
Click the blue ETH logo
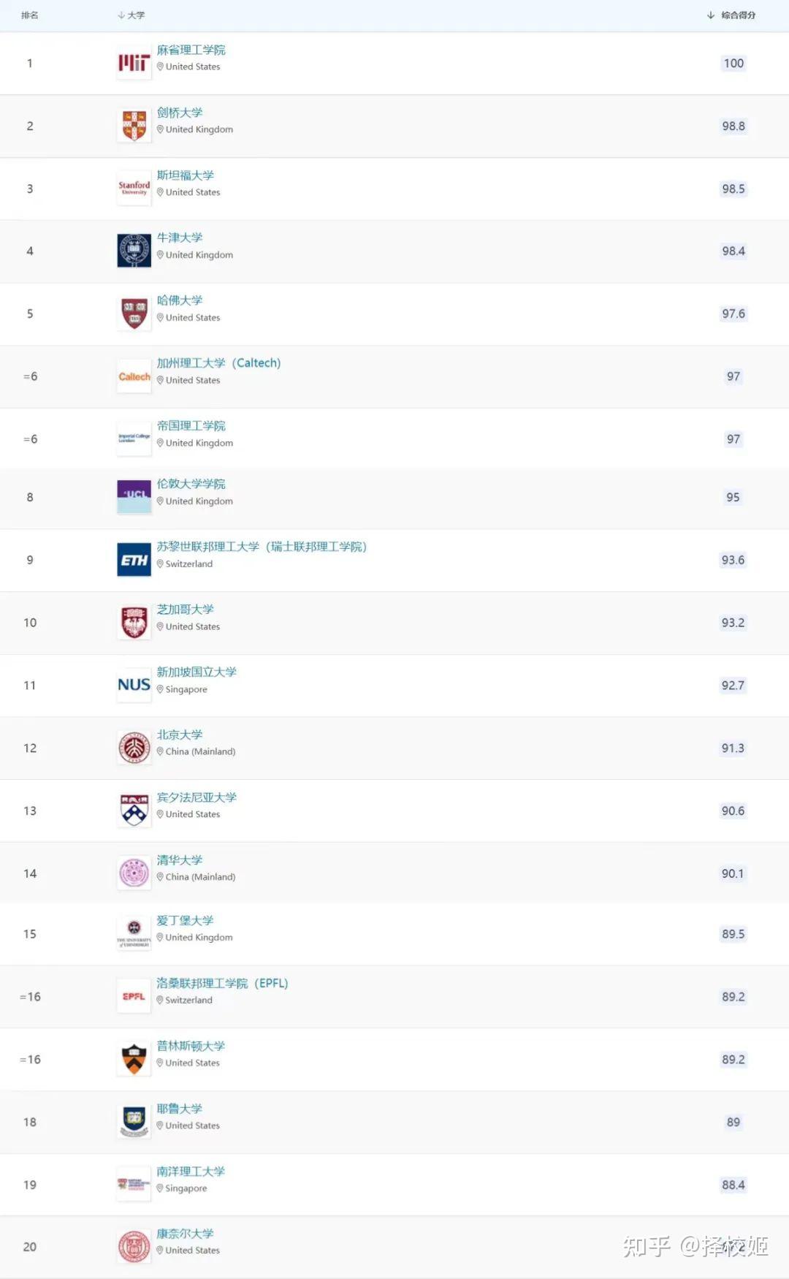click(x=134, y=560)
